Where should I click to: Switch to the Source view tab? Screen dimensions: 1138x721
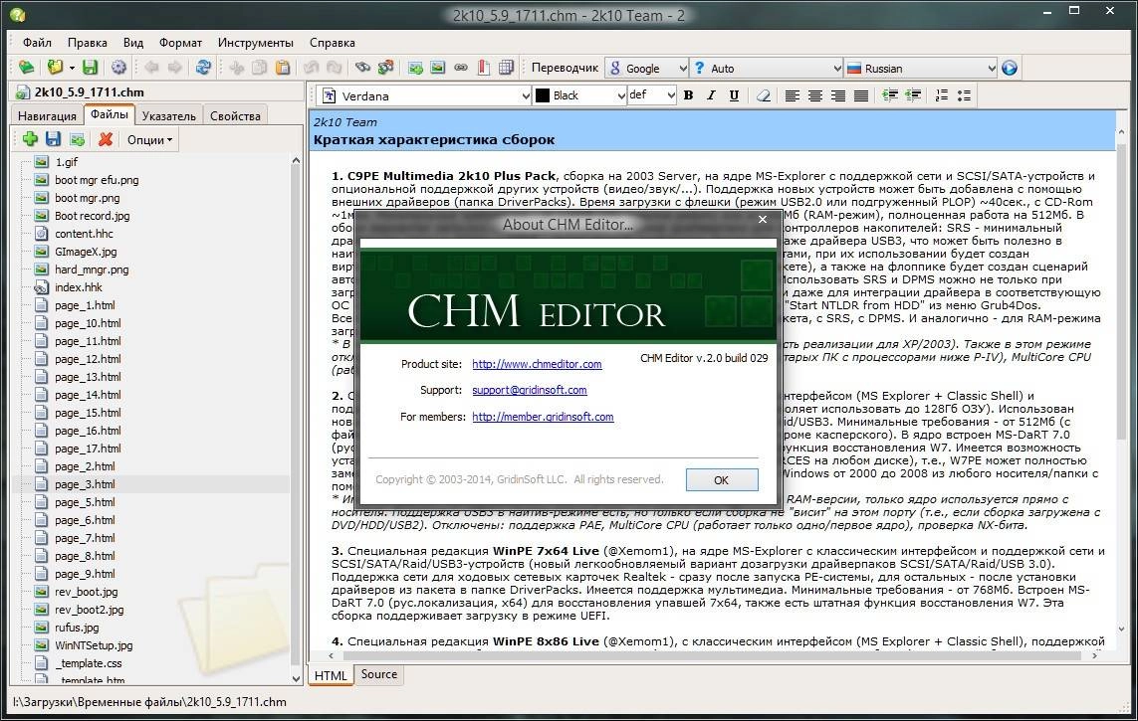(x=379, y=674)
